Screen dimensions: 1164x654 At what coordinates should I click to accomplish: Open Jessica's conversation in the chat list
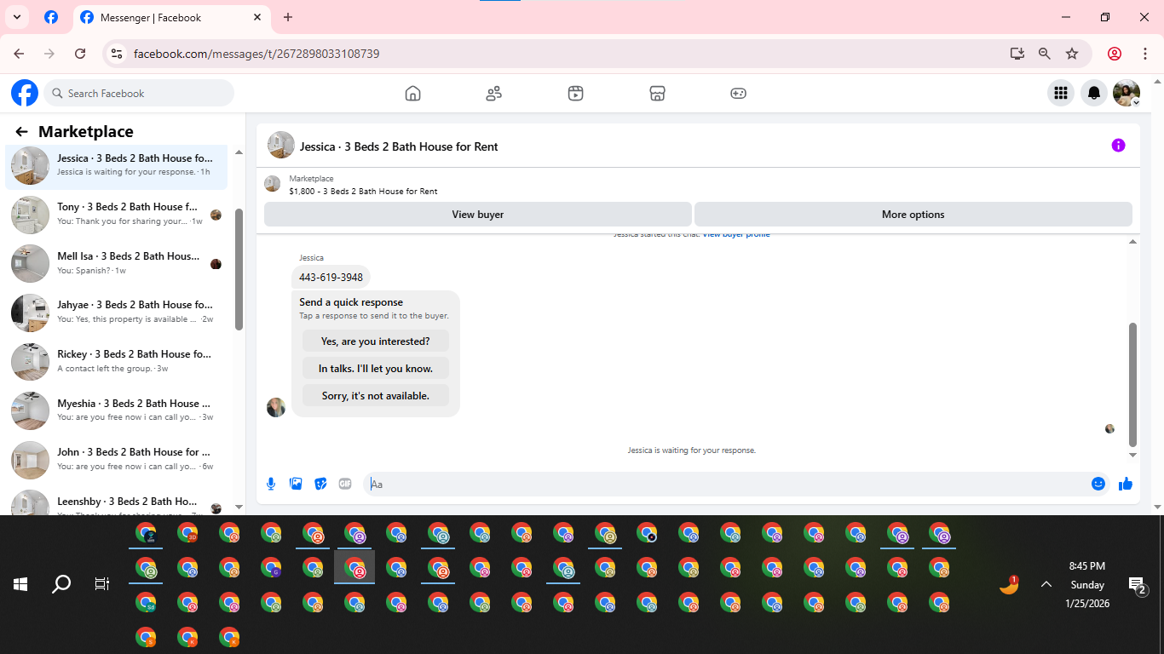click(x=117, y=165)
